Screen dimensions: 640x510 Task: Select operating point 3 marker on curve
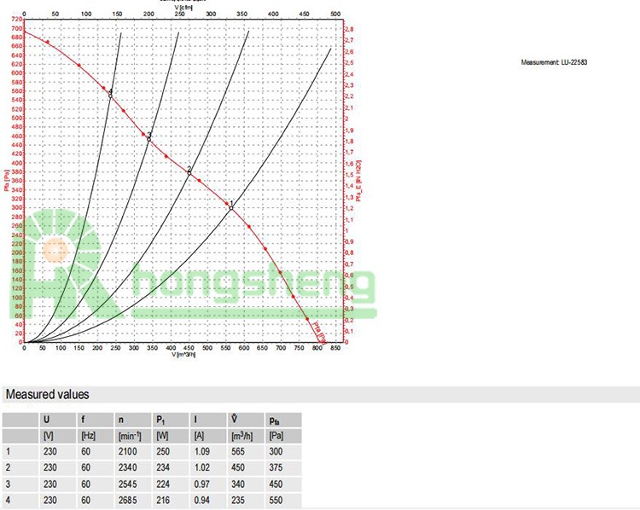pyautogui.click(x=148, y=139)
